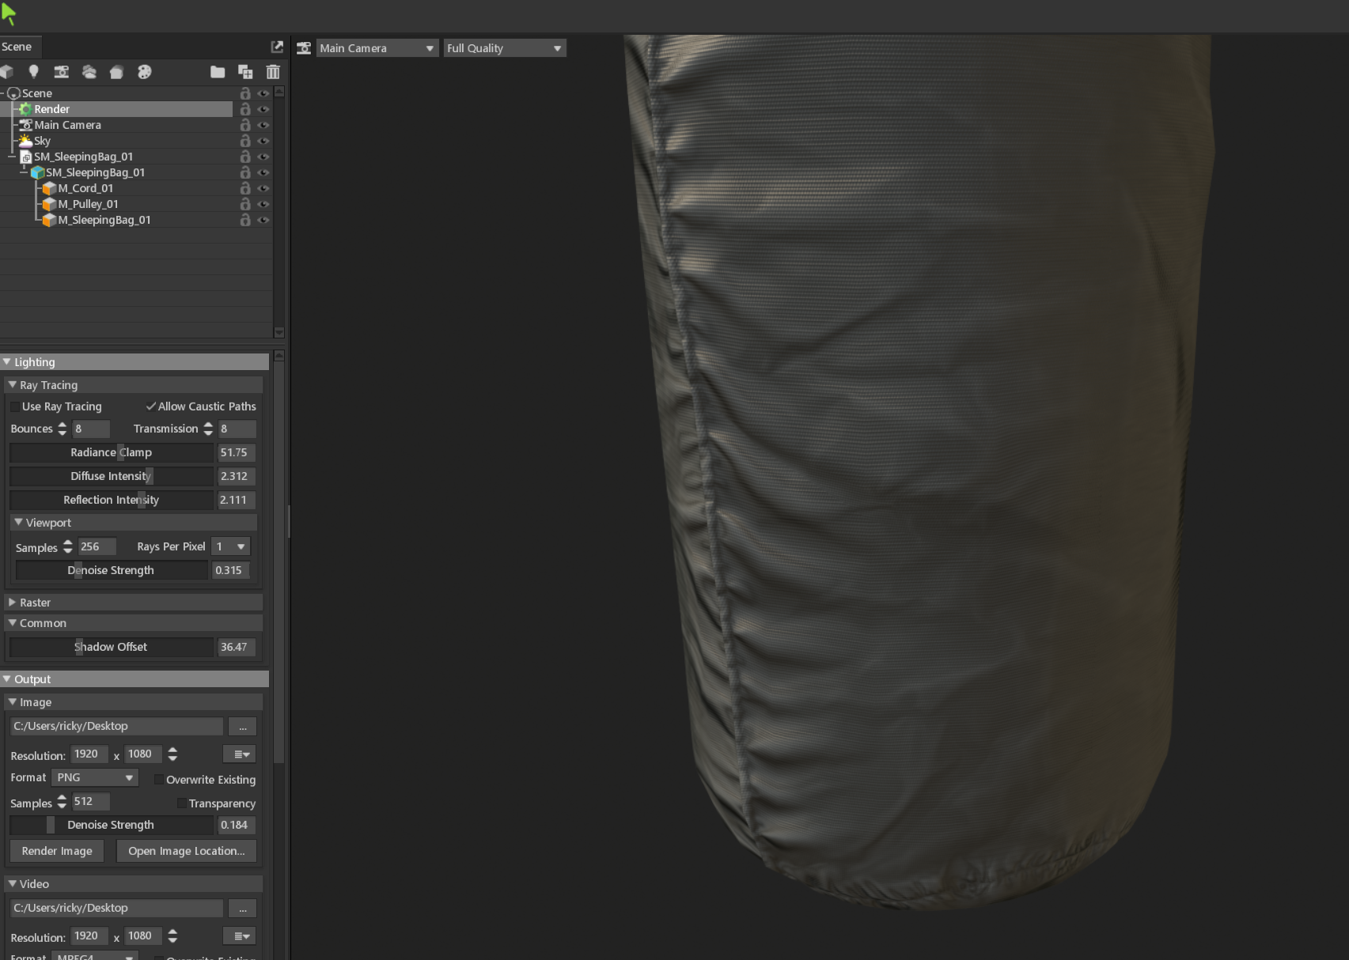Adjust the Diffuse Intensity slider
This screenshot has width=1349, height=960.
(x=112, y=476)
